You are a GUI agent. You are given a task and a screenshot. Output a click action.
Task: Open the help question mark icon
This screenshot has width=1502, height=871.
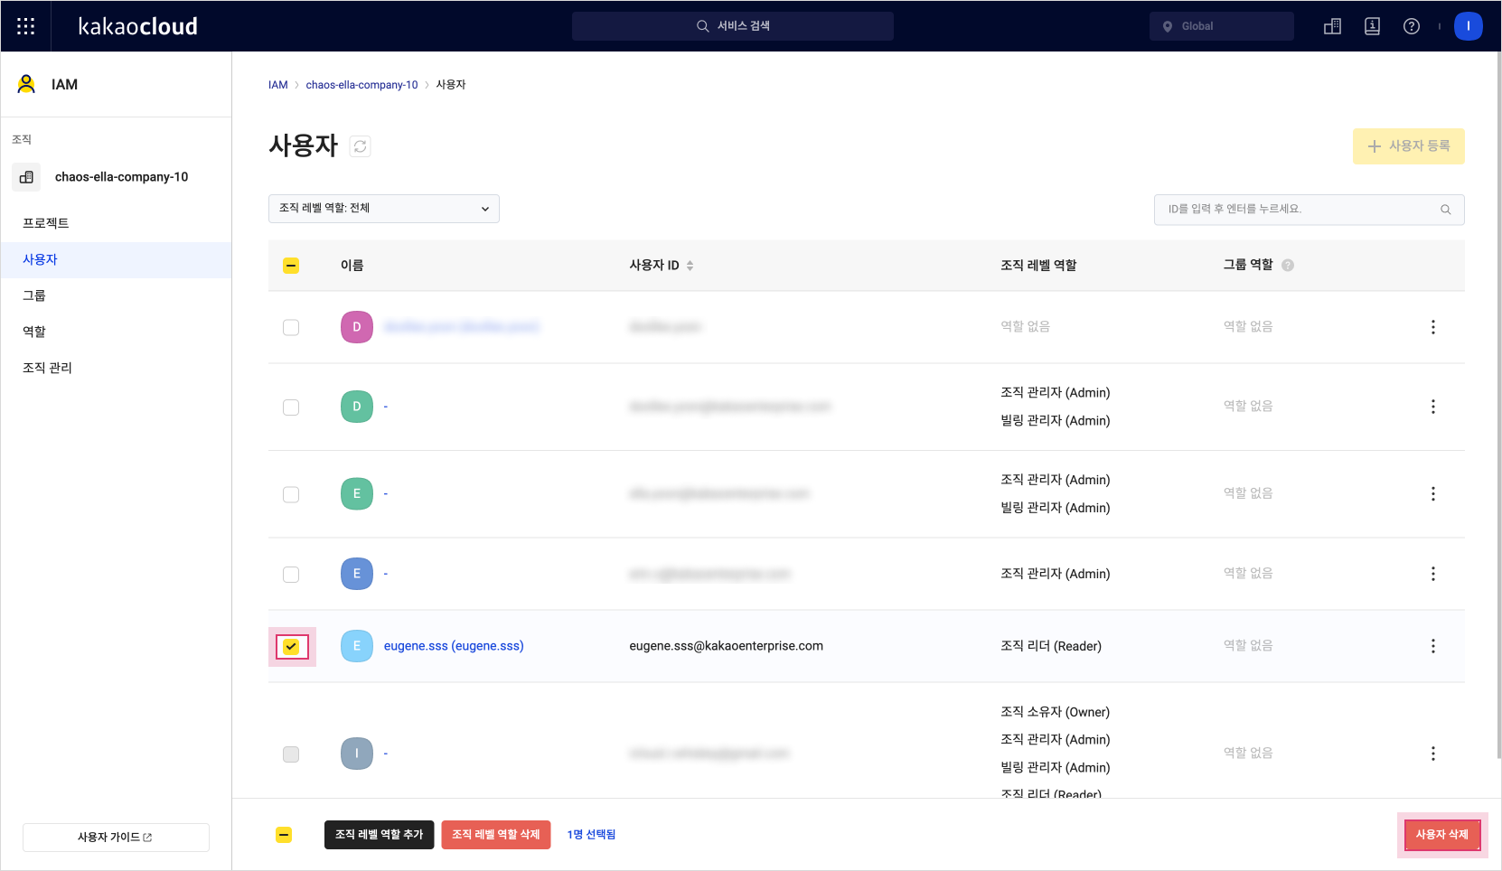pyautogui.click(x=1412, y=26)
